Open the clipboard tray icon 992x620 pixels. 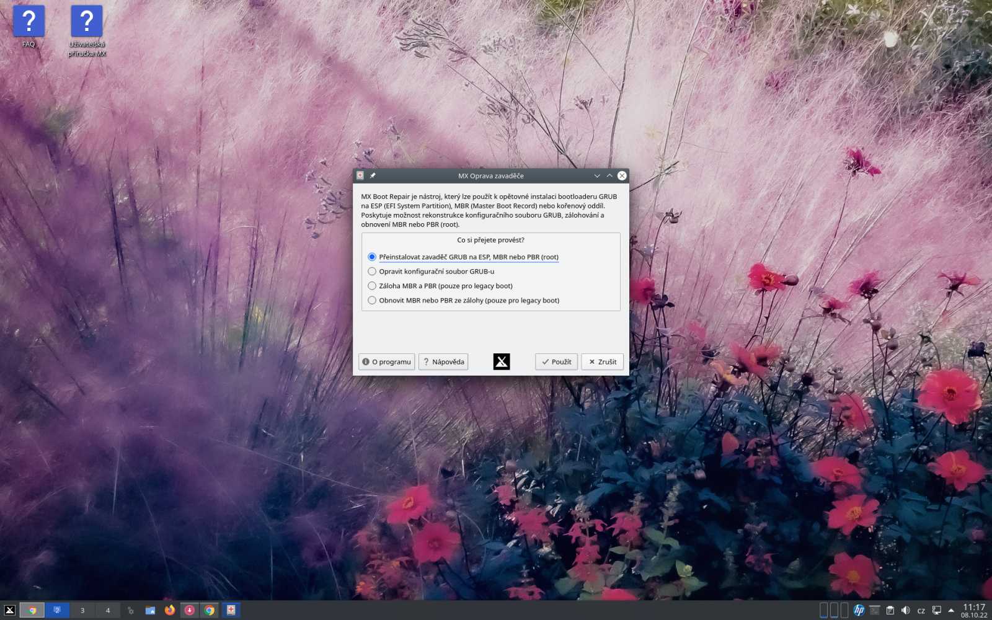[x=890, y=610]
